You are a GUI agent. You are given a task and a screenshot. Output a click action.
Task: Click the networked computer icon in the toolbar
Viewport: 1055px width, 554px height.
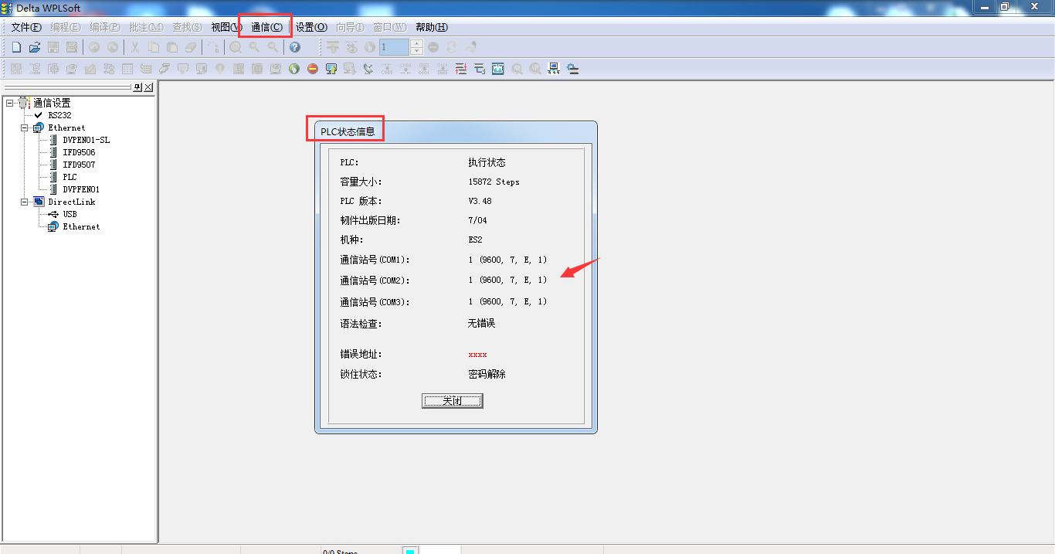point(554,69)
